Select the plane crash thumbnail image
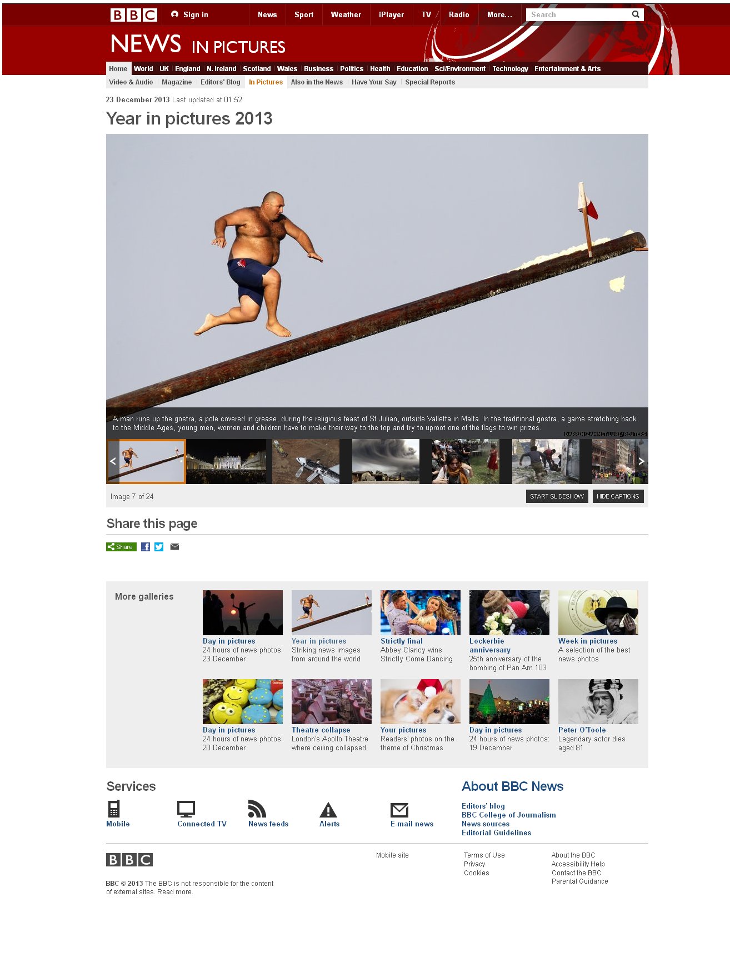 [306, 461]
